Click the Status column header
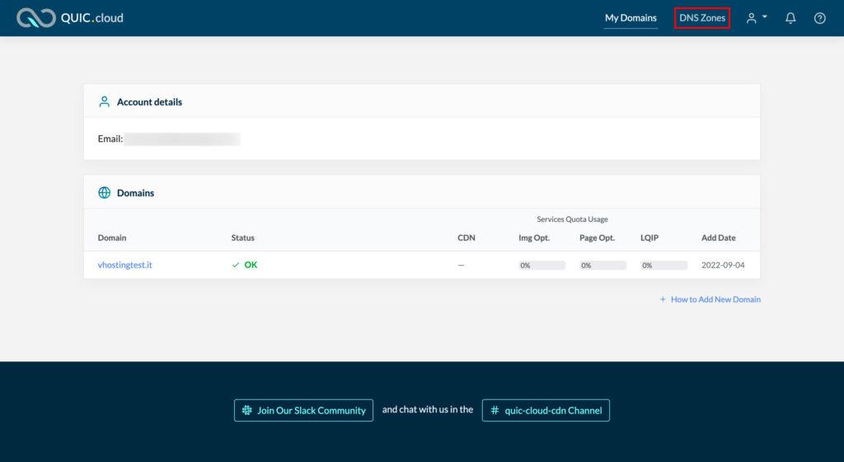The height and width of the screenshot is (462, 844). (243, 238)
